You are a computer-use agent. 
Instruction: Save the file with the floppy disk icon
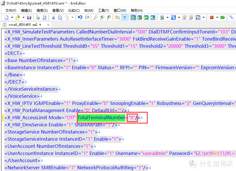29,17
